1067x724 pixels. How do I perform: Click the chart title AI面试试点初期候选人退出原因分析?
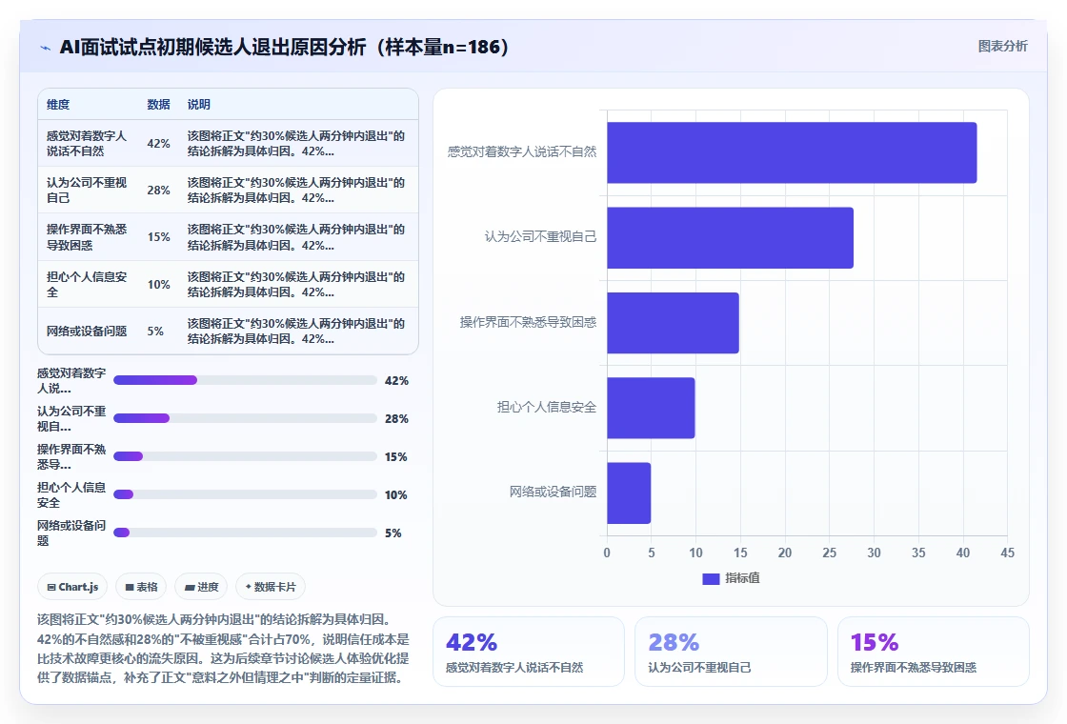tap(285, 47)
